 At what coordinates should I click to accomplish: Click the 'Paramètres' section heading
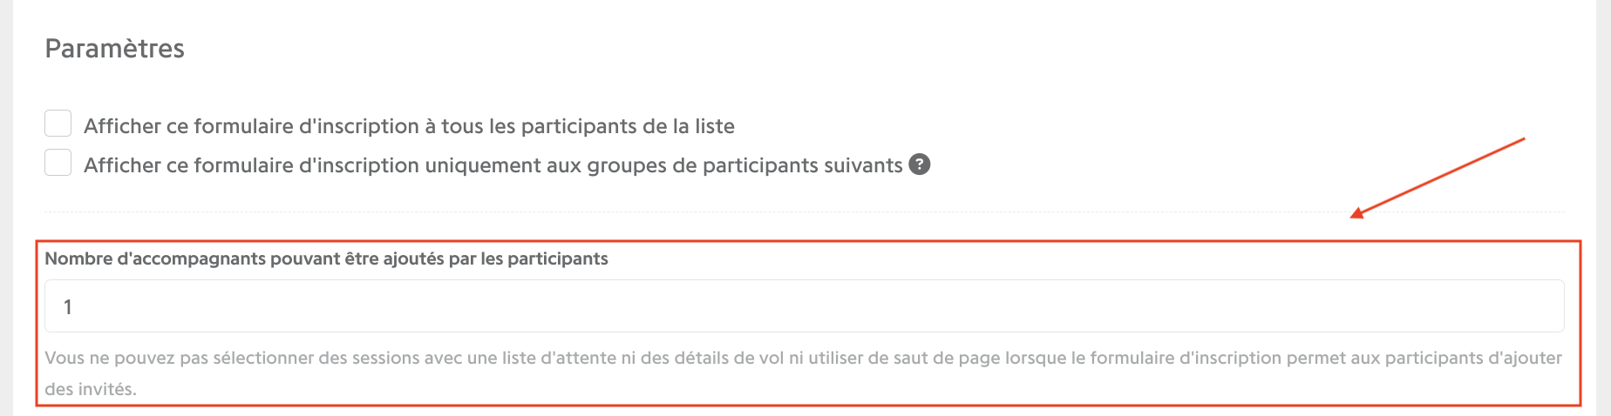tap(114, 49)
